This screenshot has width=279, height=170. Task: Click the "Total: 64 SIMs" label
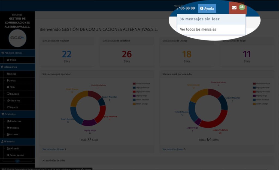(208, 139)
